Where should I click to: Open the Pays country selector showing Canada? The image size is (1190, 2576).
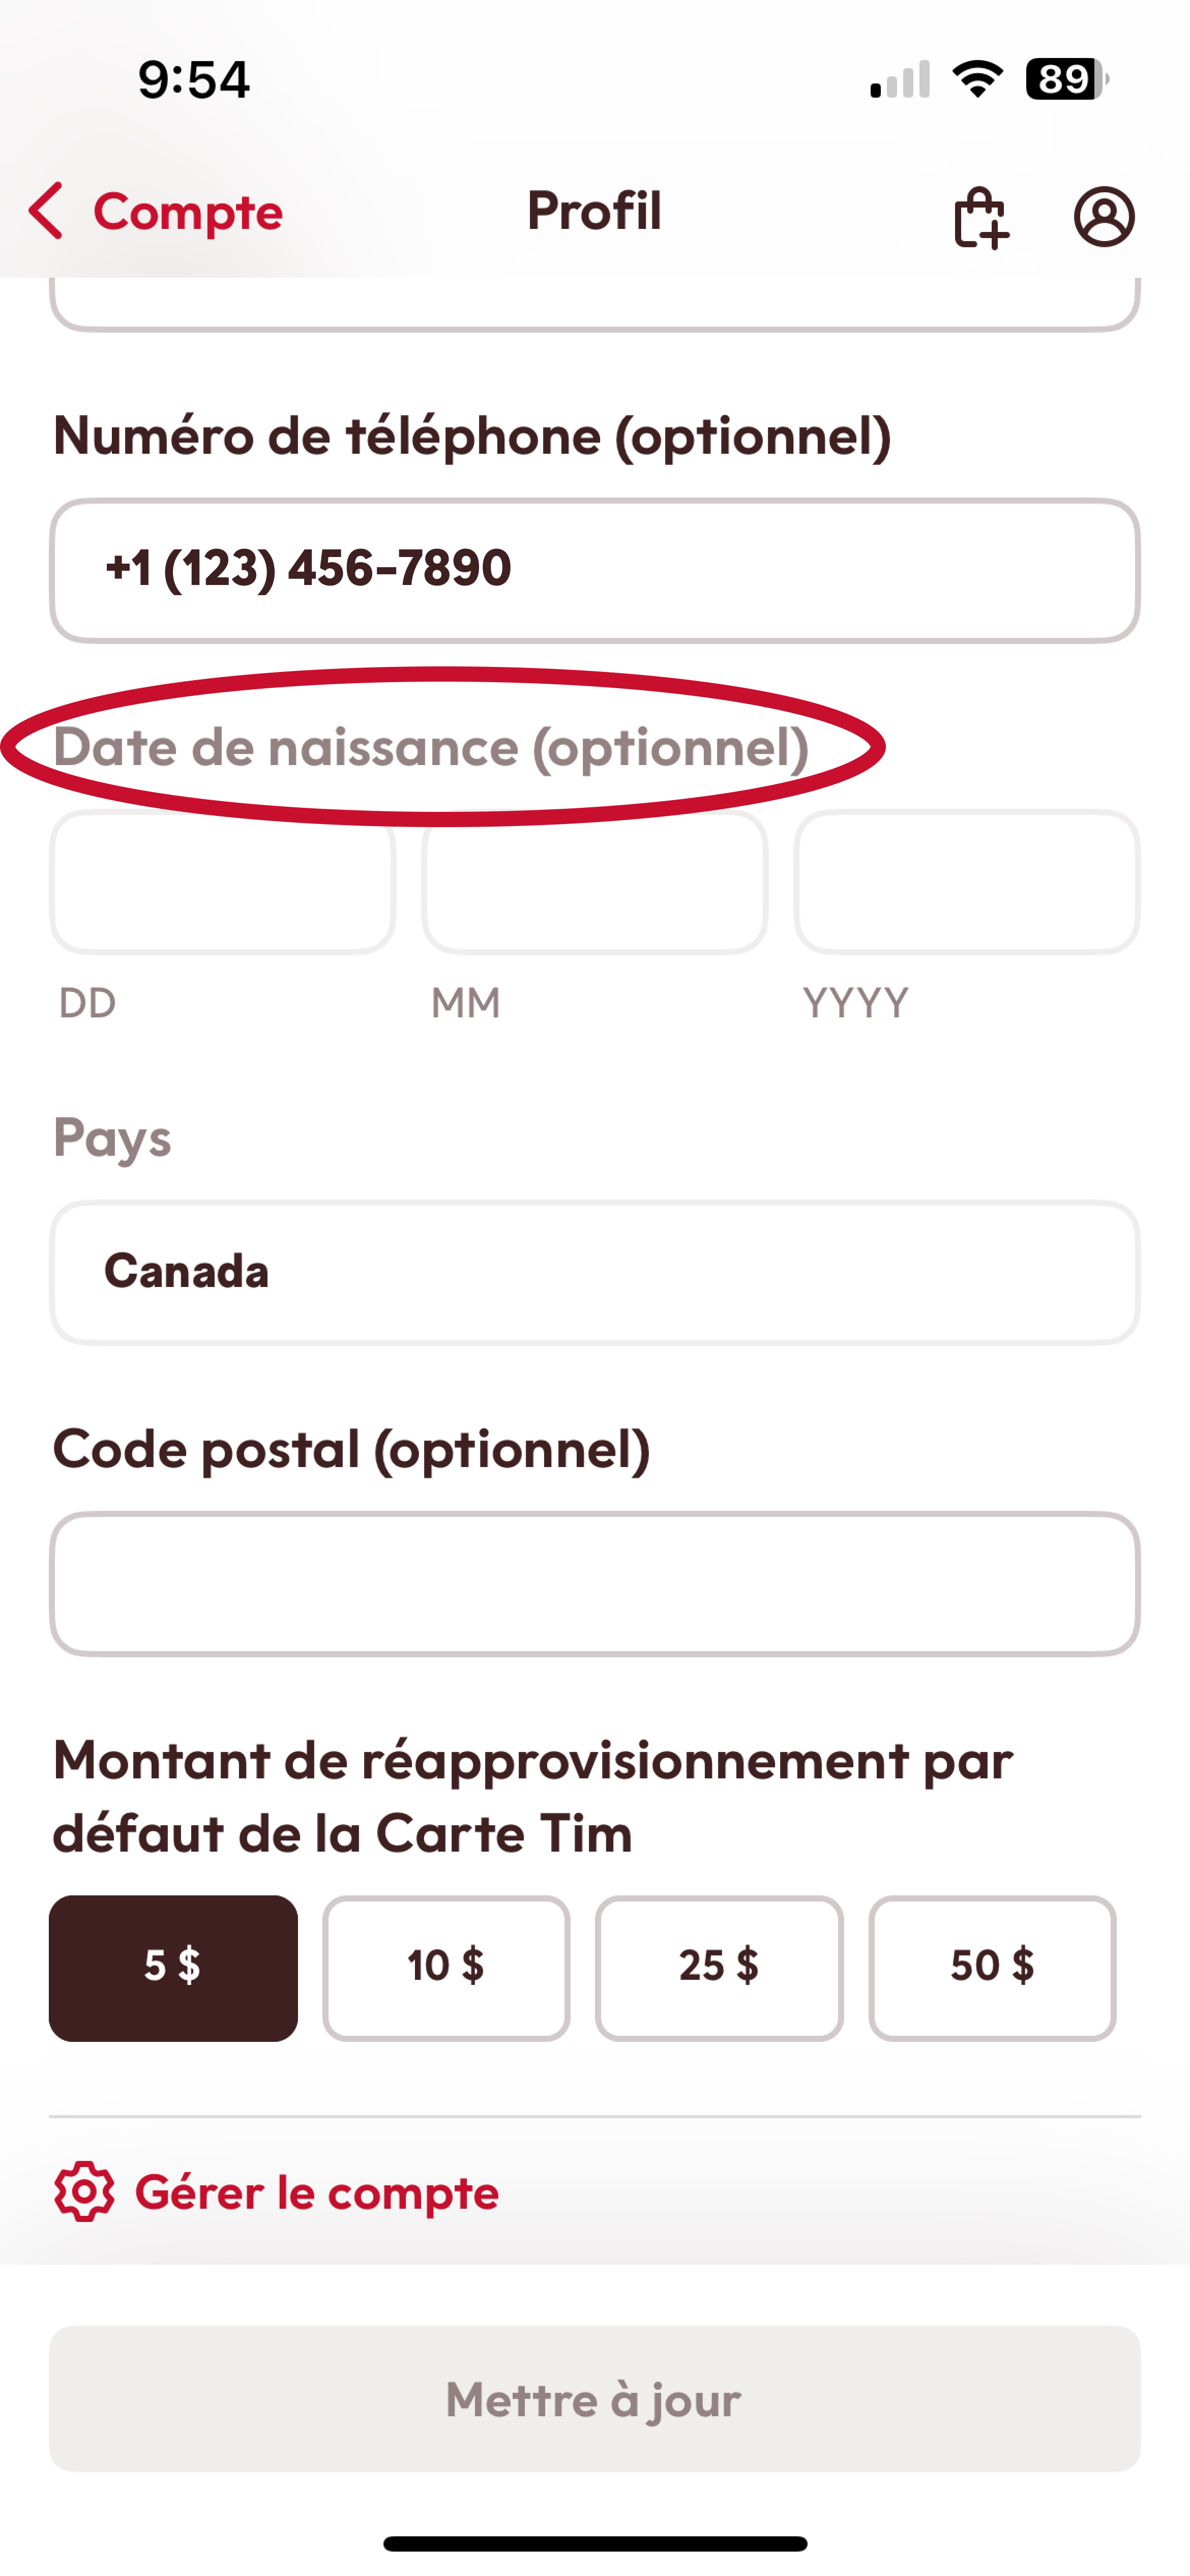[x=595, y=1272]
